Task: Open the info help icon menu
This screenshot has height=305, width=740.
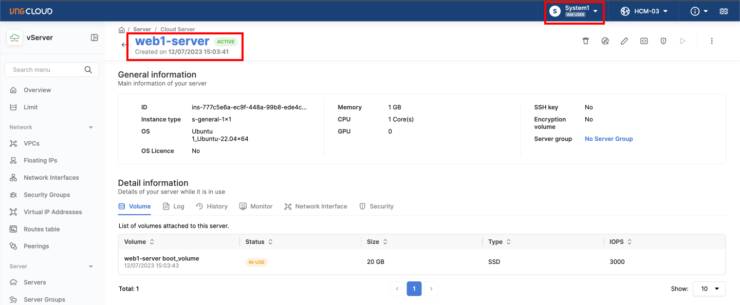Action: tap(699, 11)
